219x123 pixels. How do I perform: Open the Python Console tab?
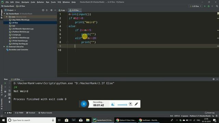(x=45, y=113)
